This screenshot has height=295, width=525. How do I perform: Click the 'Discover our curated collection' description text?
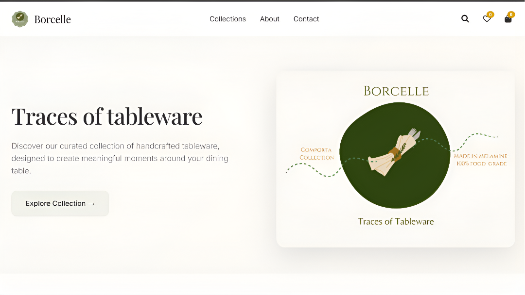[x=120, y=158]
